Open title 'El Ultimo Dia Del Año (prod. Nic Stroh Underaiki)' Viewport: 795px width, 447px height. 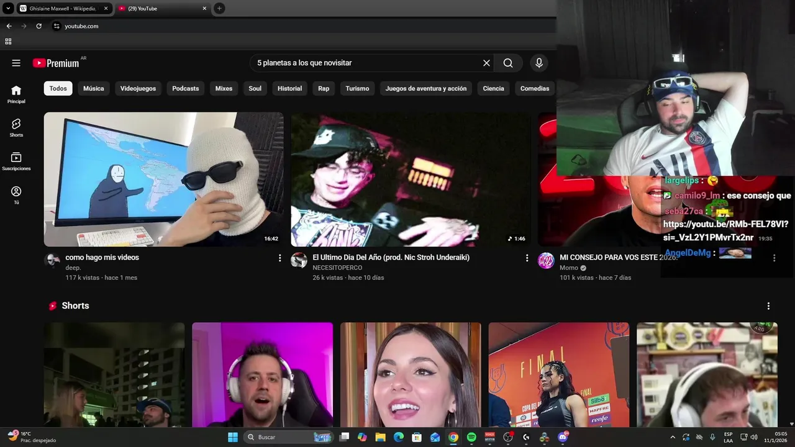(391, 257)
